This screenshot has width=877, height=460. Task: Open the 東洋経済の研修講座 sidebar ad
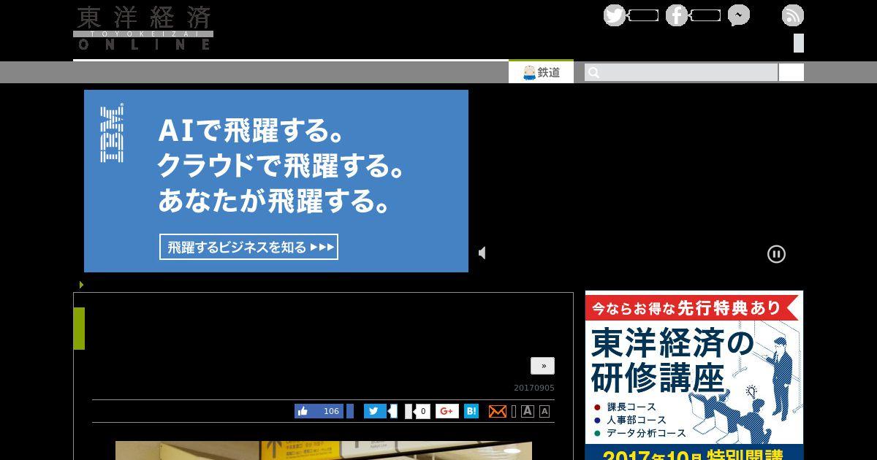tap(694, 375)
